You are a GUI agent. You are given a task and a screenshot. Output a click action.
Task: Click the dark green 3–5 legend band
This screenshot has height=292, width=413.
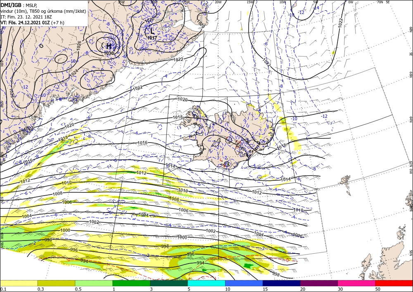tap(169, 283)
